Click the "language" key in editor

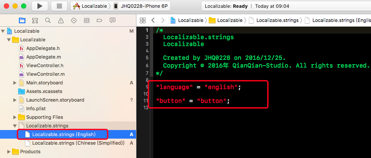[174, 87]
